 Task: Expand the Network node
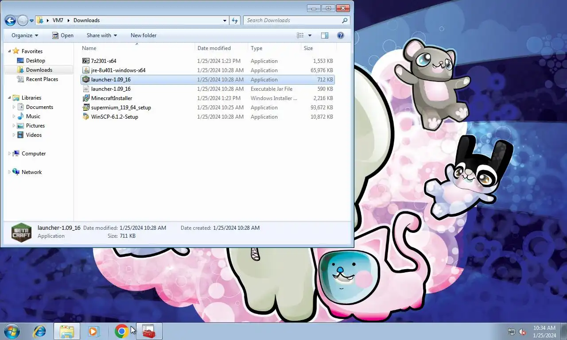pyautogui.click(x=9, y=172)
